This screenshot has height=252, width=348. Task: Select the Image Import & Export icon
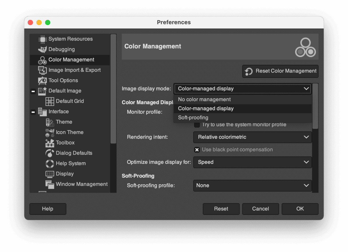(42, 70)
